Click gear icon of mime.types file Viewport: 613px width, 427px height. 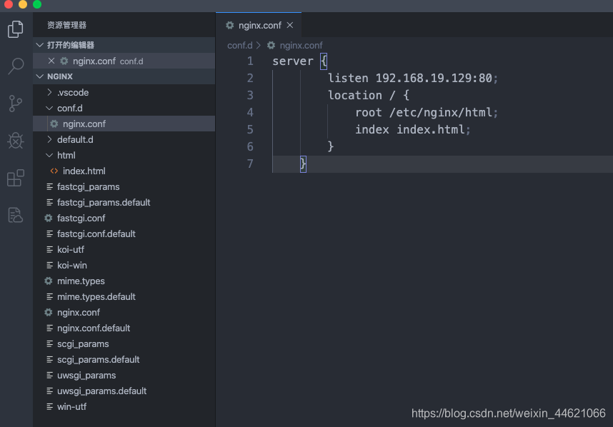[x=49, y=281]
